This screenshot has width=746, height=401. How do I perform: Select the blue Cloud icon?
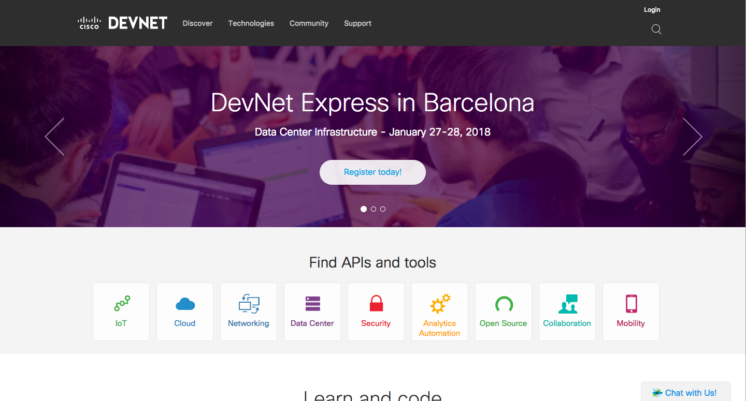pos(185,304)
